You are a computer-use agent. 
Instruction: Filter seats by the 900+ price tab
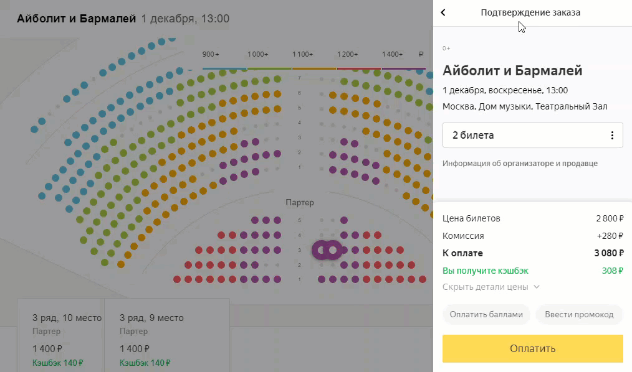pos(211,54)
